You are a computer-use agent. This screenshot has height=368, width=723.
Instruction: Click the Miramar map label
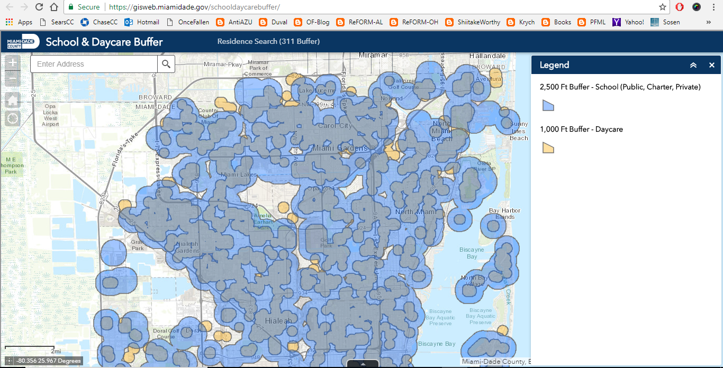(x=374, y=55)
